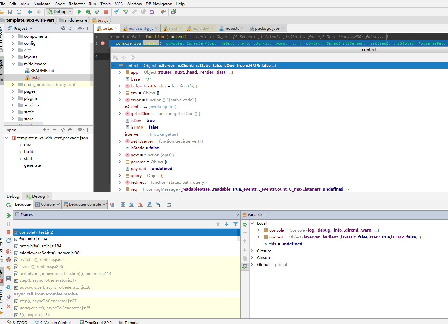The width and height of the screenshot is (448, 324).
Task: Click the Step Into debug icon
Action: click(x=132, y=204)
